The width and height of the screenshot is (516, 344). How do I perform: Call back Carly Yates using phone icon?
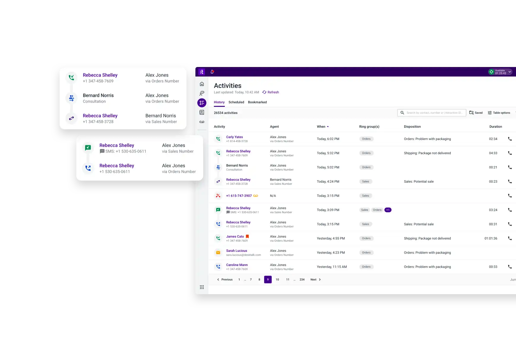(509, 139)
